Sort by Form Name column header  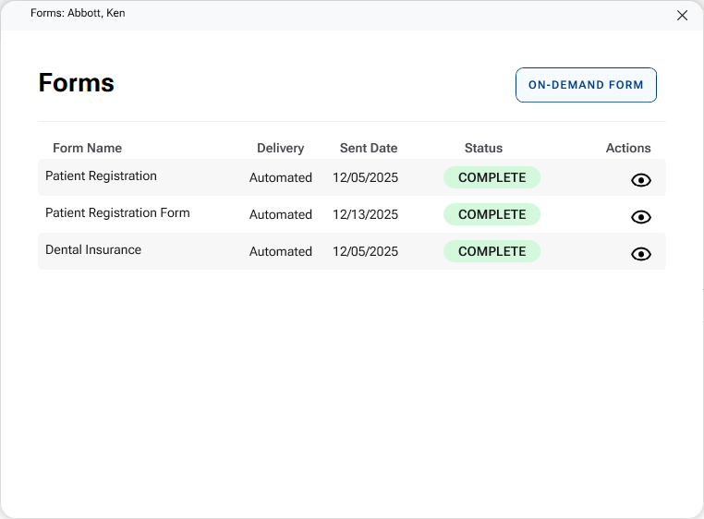coord(87,148)
